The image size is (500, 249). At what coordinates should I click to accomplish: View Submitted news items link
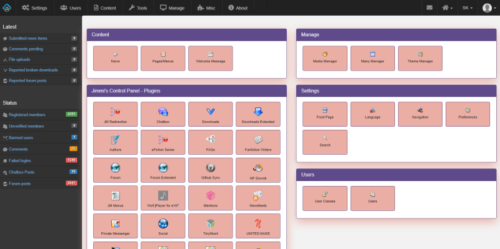tap(27, 38)
